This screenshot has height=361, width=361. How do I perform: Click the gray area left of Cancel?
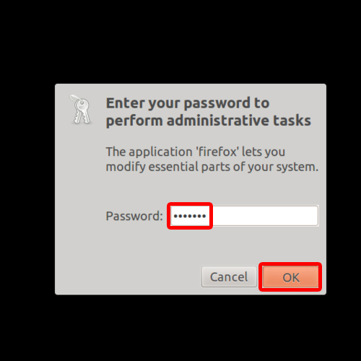128,277
